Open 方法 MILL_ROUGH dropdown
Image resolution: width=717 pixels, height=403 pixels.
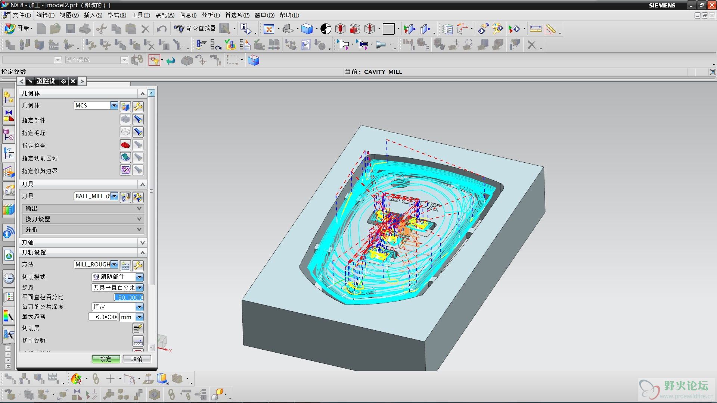[114, 264]
